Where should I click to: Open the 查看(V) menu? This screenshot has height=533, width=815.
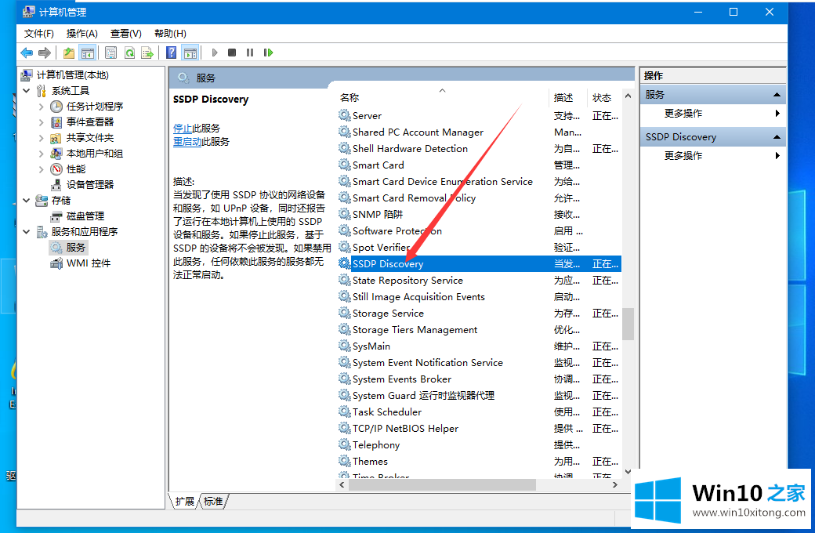pos(126,33)
